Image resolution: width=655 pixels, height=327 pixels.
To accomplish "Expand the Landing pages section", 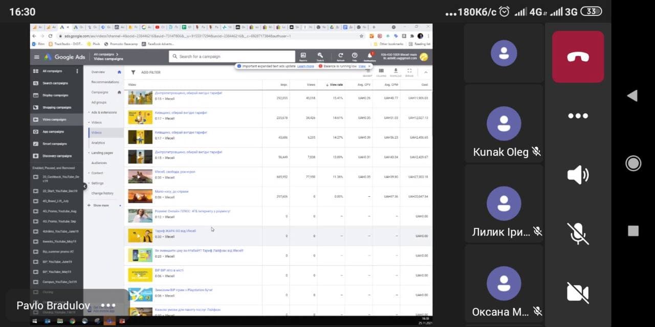I will tap(102, 153).
